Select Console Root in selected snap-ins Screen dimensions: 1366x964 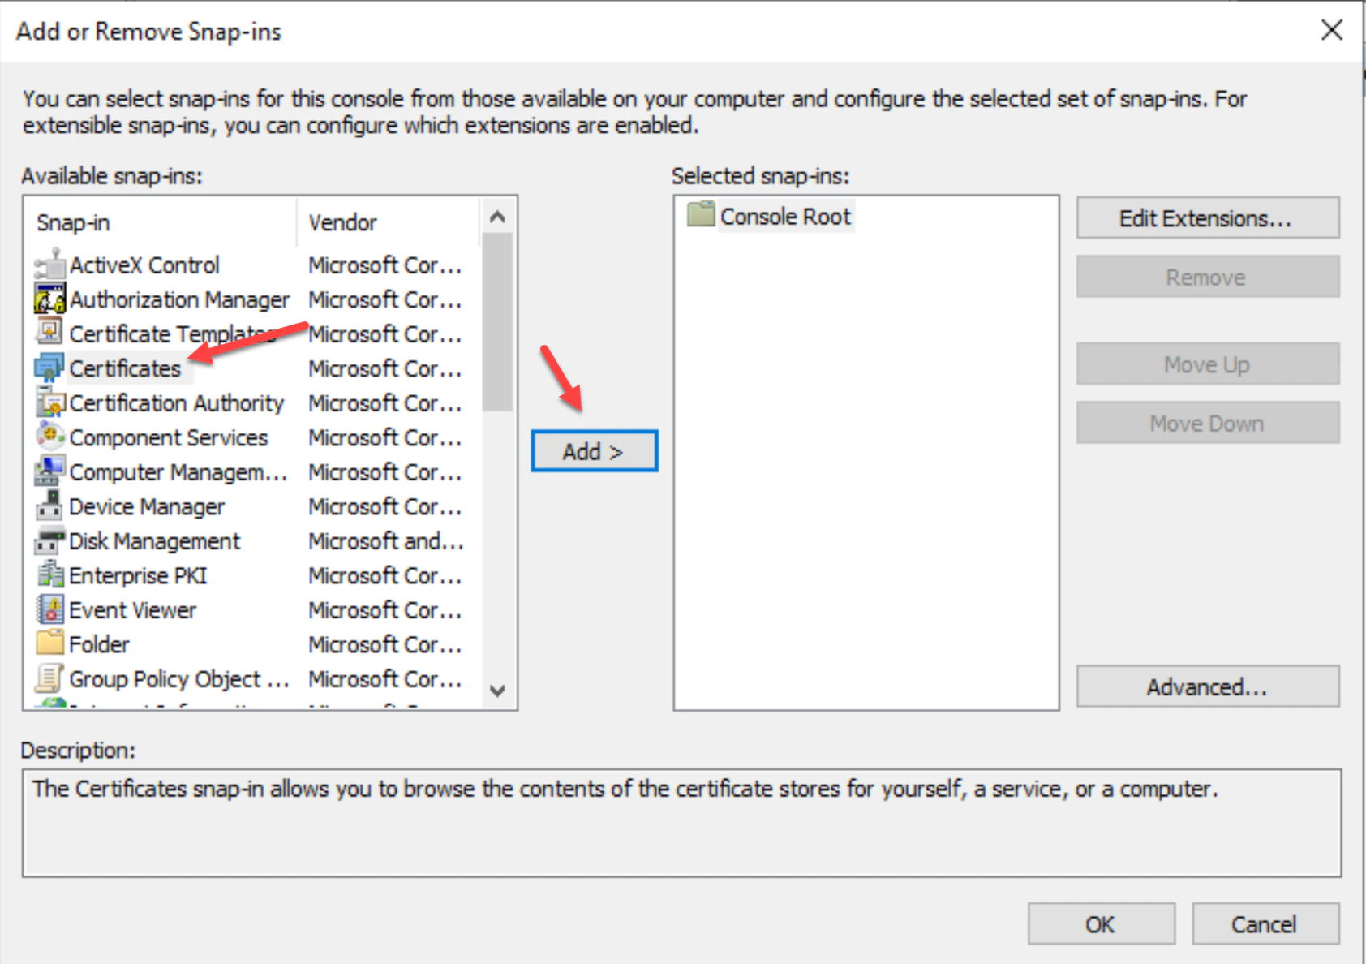(x=785, y=216)
